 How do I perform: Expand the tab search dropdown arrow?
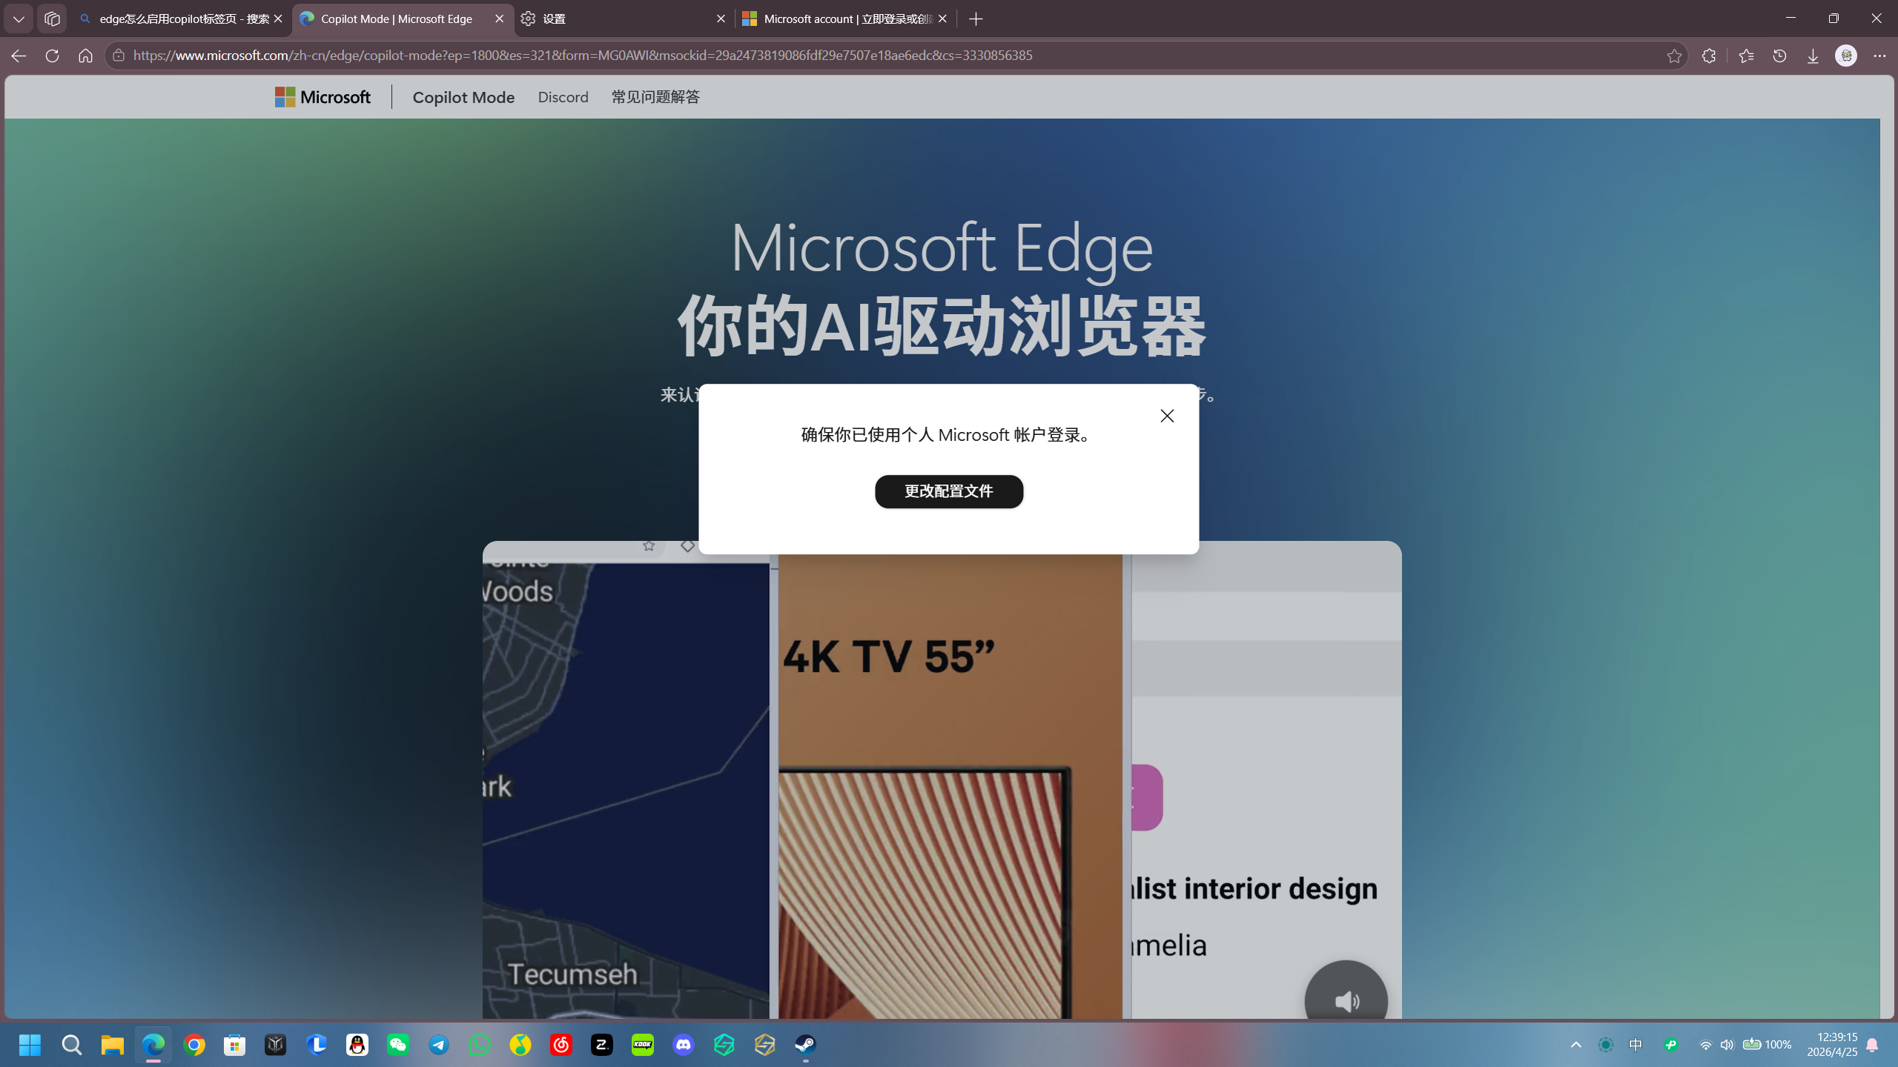19,19
